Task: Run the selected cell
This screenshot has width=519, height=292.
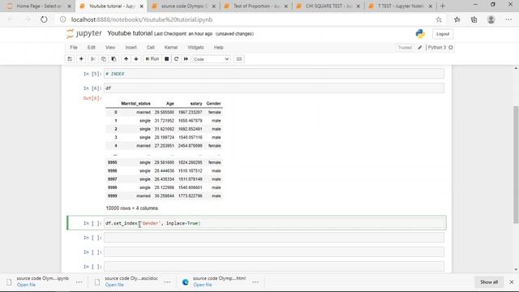Action: (152, 59)
